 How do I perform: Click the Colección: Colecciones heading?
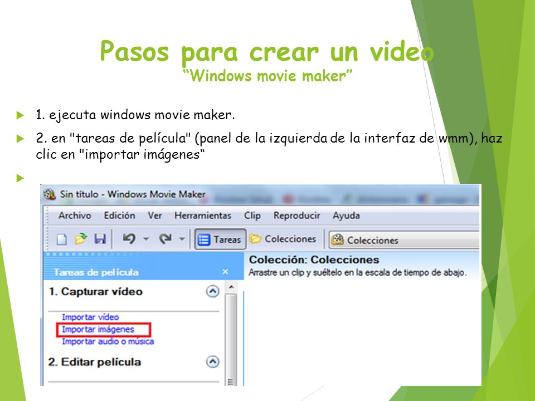314,260
